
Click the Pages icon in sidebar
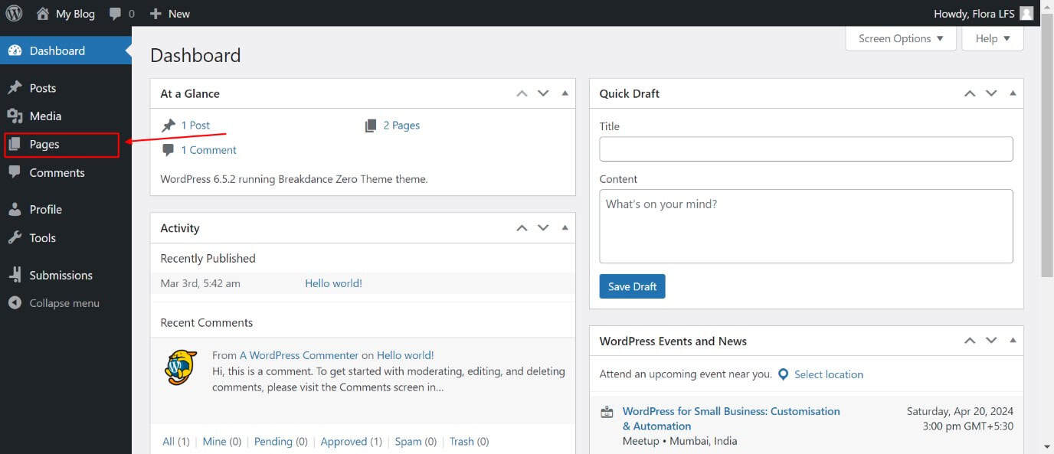(15, 144)
